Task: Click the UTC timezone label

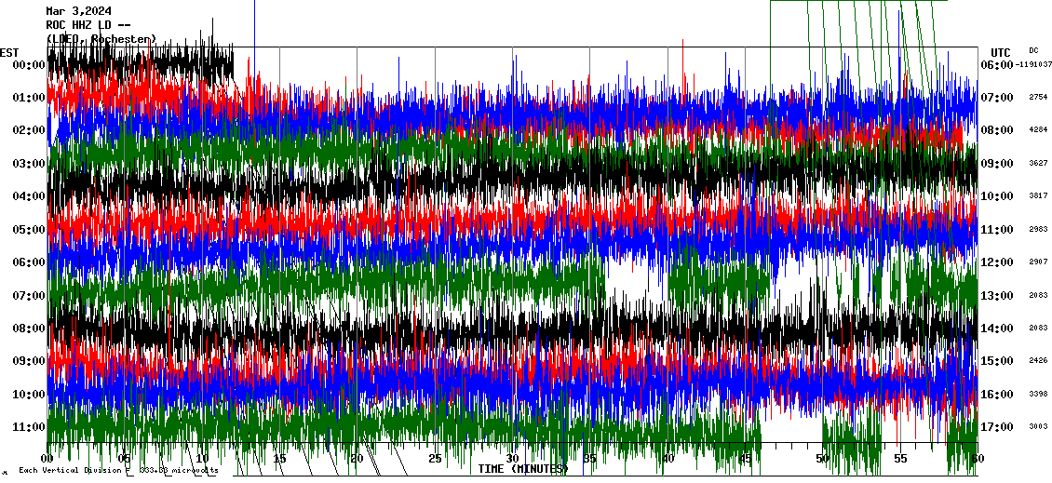Action: click(1001, 52)
